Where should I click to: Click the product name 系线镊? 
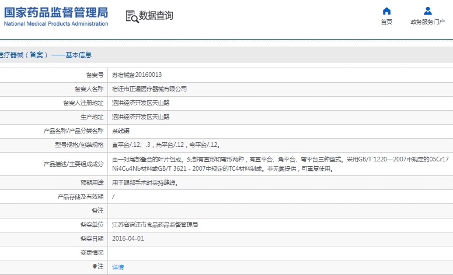tap(121, 131)
